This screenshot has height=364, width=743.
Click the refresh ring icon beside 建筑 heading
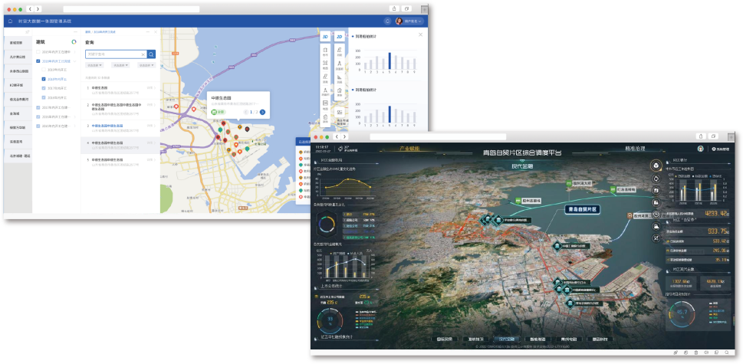coord(74,42)
